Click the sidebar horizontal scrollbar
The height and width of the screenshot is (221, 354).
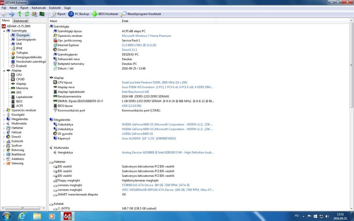[23, 208]
